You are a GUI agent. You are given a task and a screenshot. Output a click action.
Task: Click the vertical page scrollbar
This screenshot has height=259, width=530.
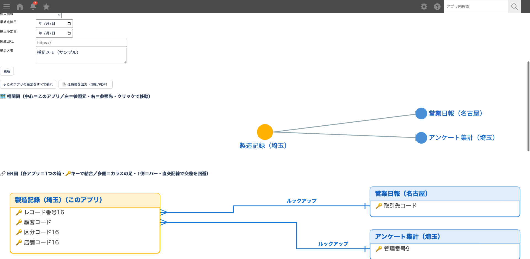528,106
